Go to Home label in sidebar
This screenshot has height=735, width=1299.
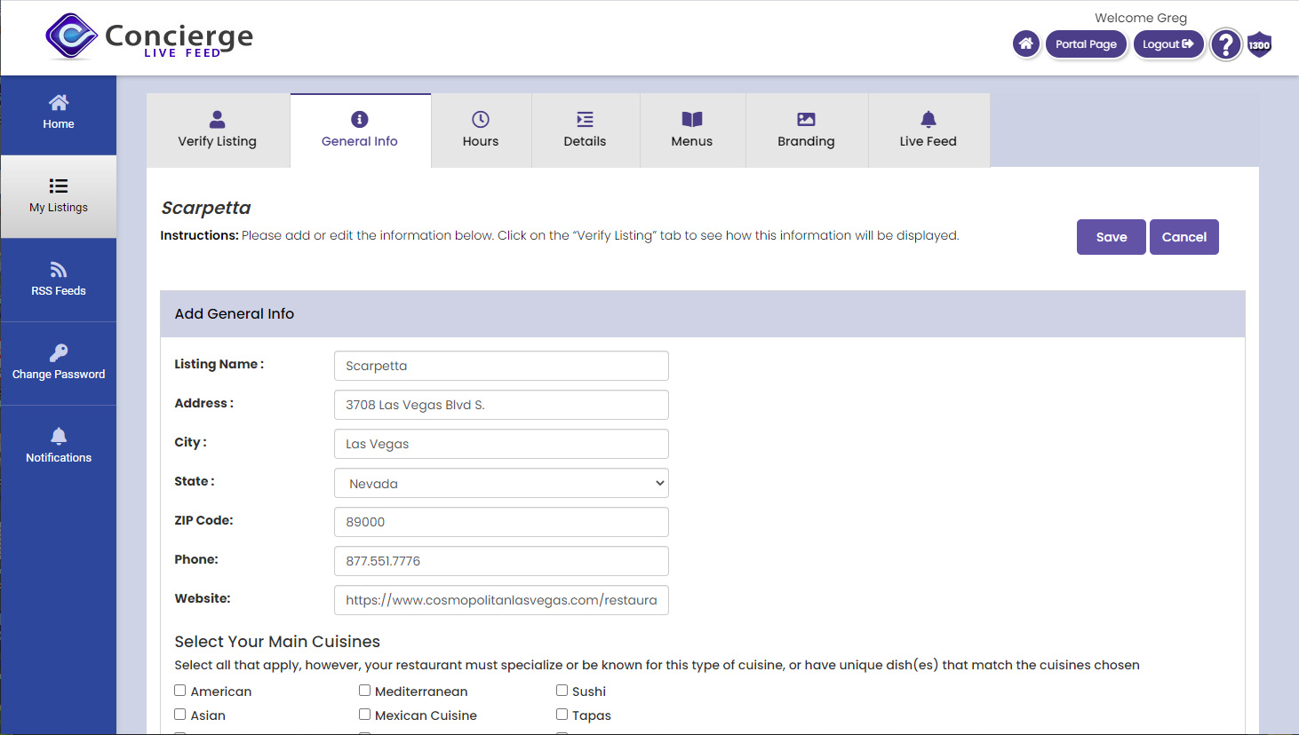coord(59,124)
